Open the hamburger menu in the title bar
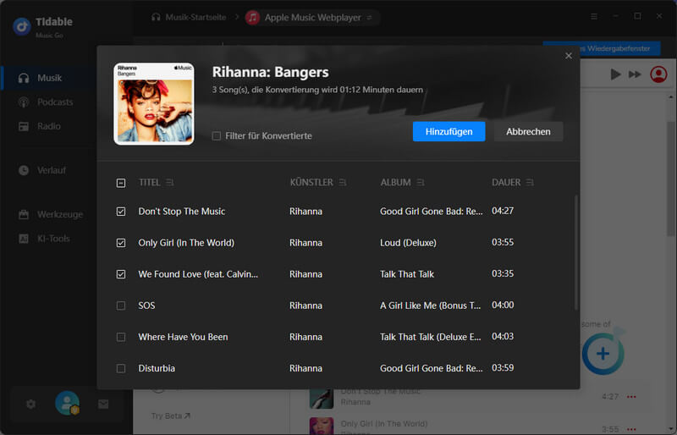 pyautogui.click(x=594, y=16)
